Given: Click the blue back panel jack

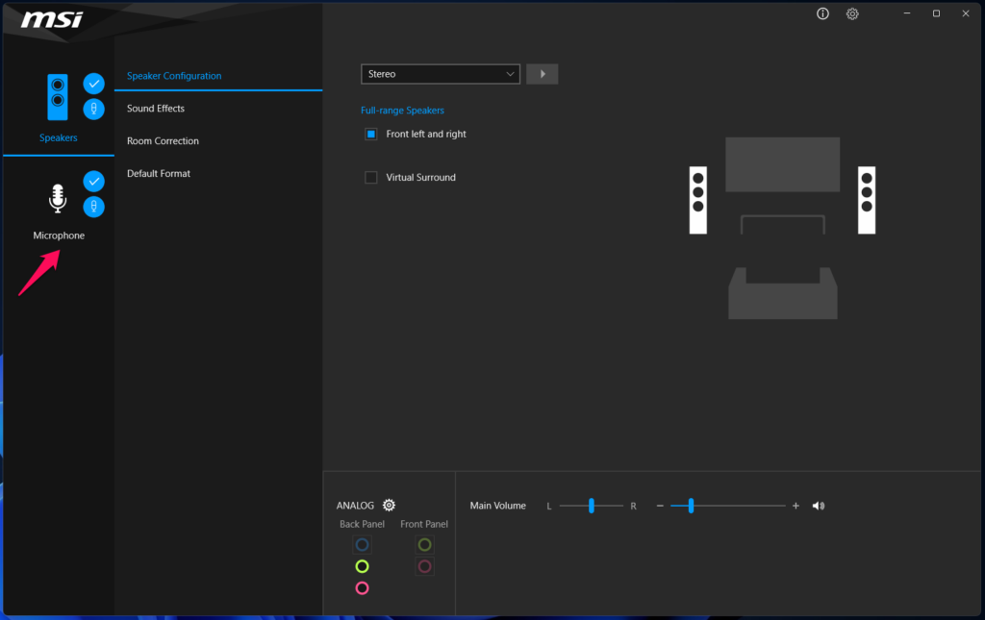Looking at the screenshot, I should (362, 545).
